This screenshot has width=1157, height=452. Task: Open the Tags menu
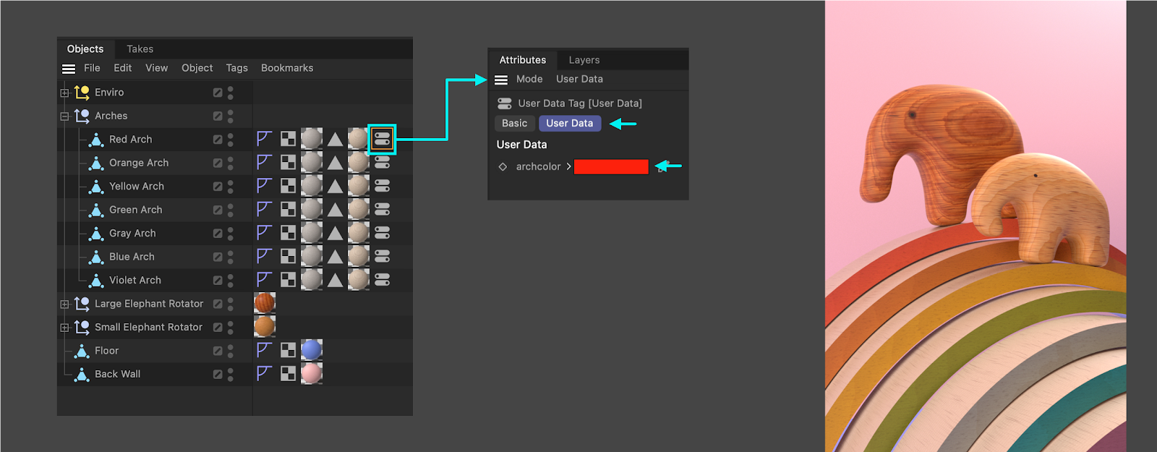tap(236, 68)
